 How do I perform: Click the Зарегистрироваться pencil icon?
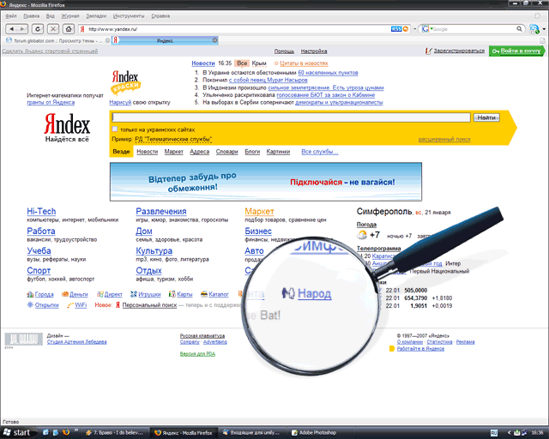tap(429, 51)
